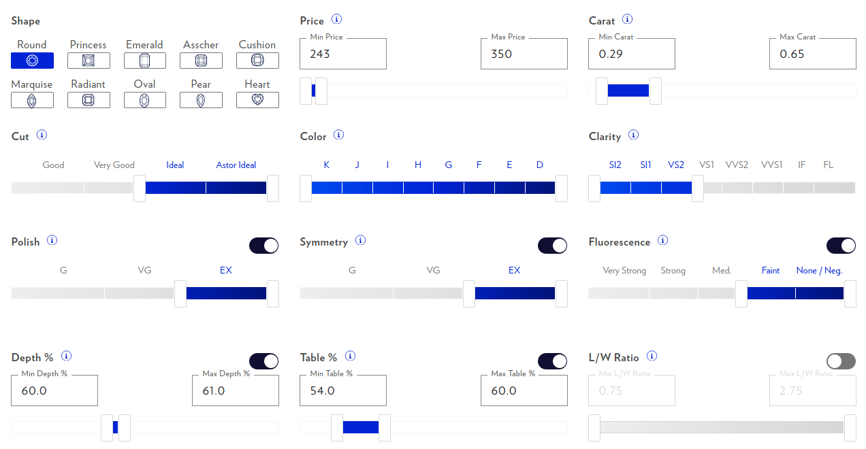Screen dimensions: 866x449
Task: Focus the Min Depth % field
Action: 54,390
